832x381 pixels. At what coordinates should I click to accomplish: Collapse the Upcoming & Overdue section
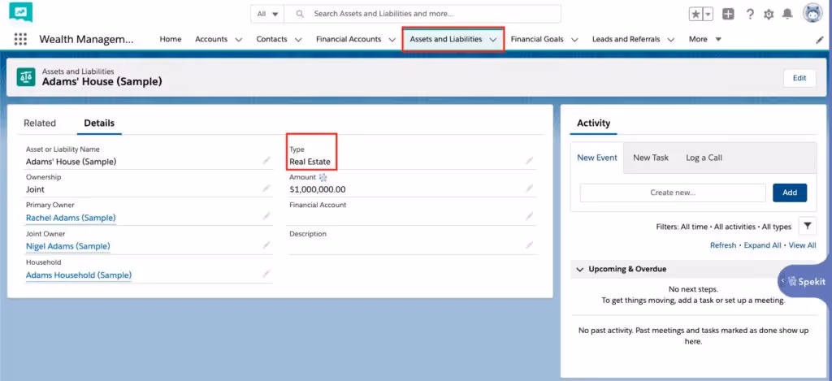point(580,269)
